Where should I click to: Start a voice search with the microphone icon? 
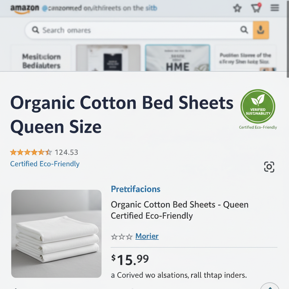[261, 30]
